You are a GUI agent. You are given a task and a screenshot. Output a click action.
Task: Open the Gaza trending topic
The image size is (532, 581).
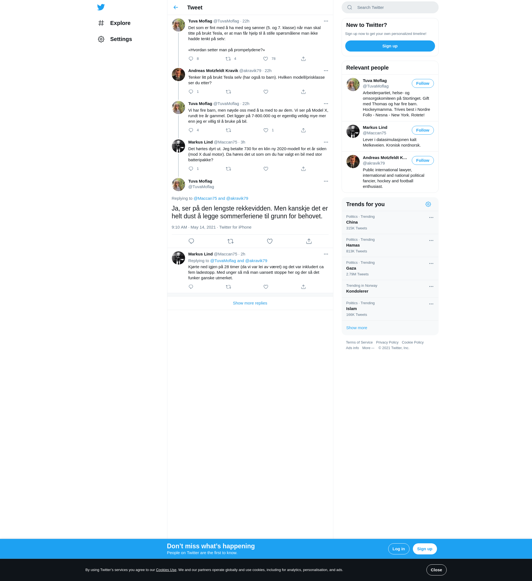pos(390,268)
